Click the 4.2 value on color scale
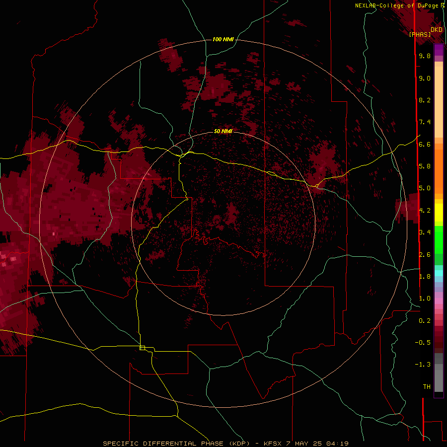Screen dimensions: 447x447 coord(425,211)
